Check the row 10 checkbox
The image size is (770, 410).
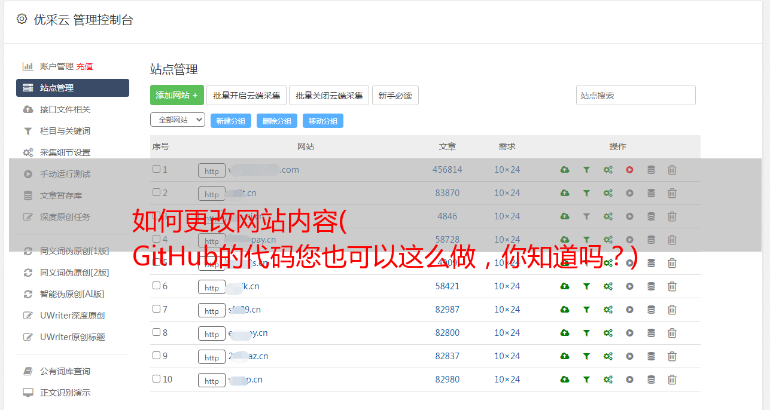point(156,379)
